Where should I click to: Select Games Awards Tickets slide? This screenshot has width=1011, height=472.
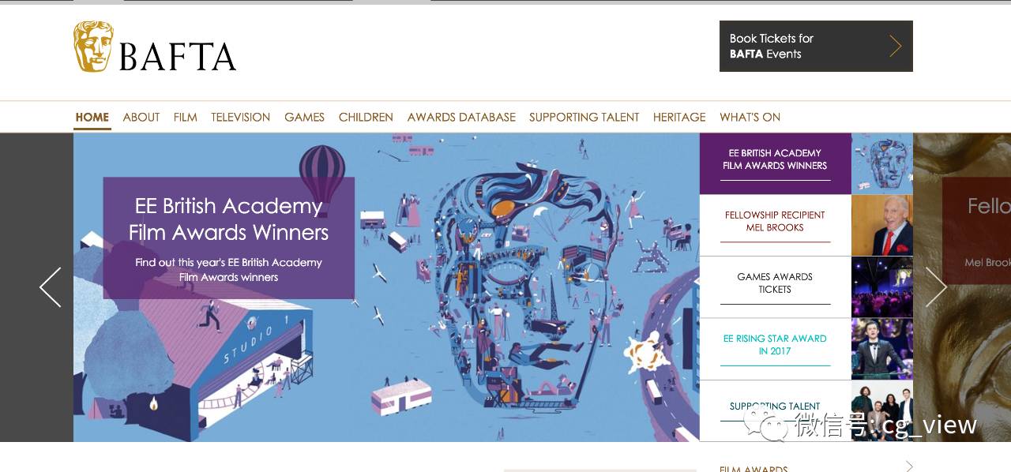pyautogui.click(x=775, y=287)
